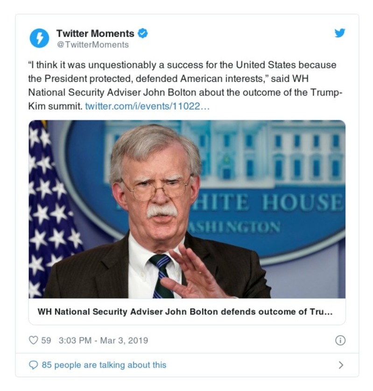Image resolution: width=373 pixels, height=391 pixels.
Task: Click the blue verified checkmark badge
Action: 143,33
